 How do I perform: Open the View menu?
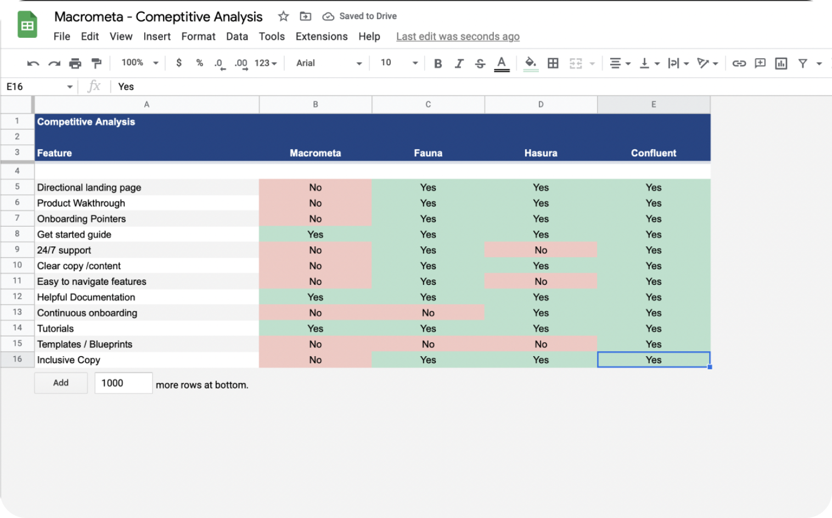121,36
